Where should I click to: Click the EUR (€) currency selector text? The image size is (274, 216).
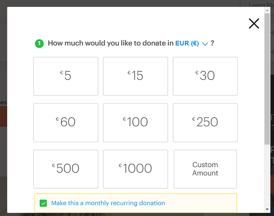[187, 43]
